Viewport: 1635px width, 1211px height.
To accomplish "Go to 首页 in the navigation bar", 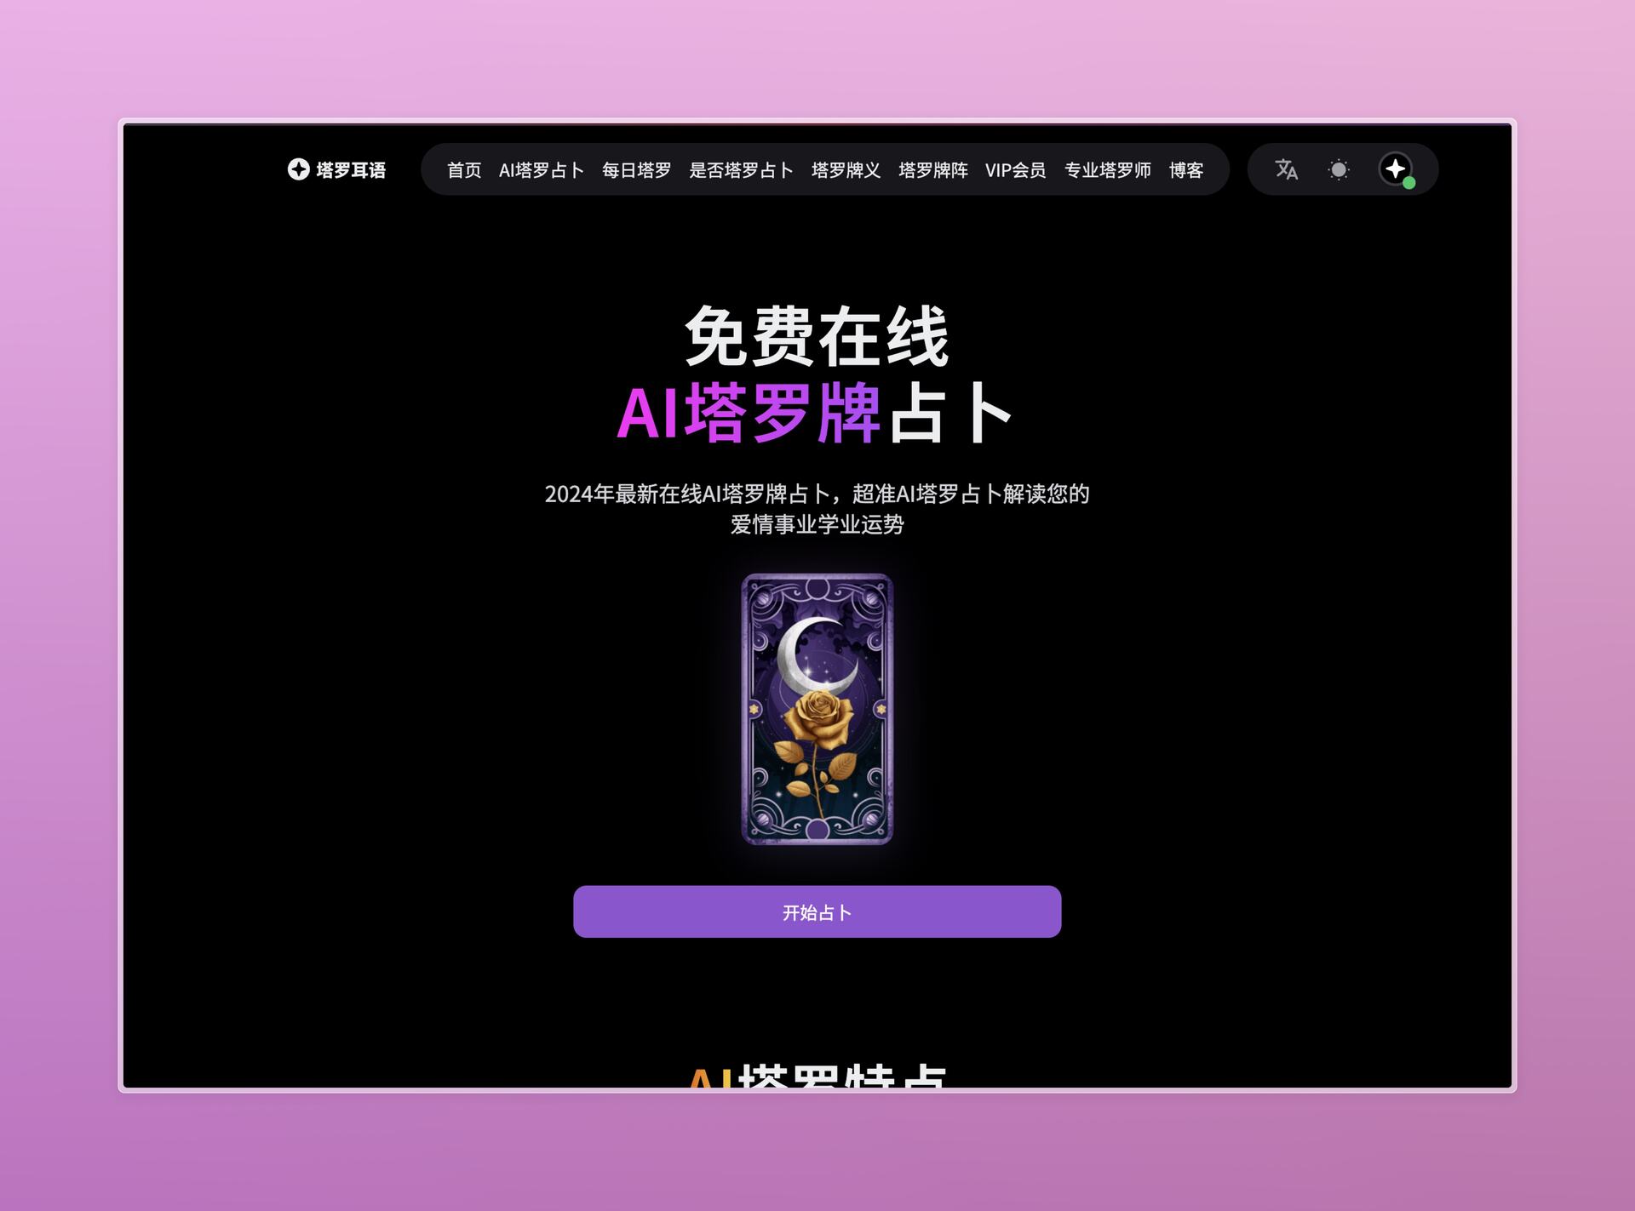I will 464,170.
